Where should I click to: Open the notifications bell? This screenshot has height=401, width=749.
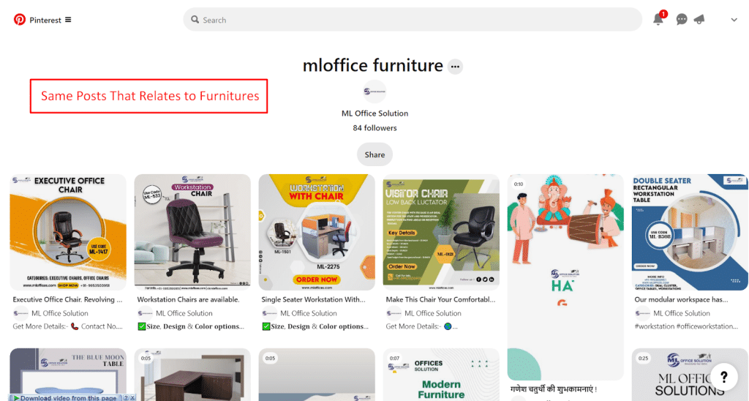658,20
